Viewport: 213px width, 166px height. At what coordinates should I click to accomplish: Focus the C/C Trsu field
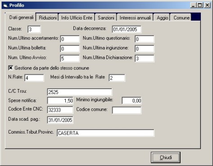(x=80, y=92)
